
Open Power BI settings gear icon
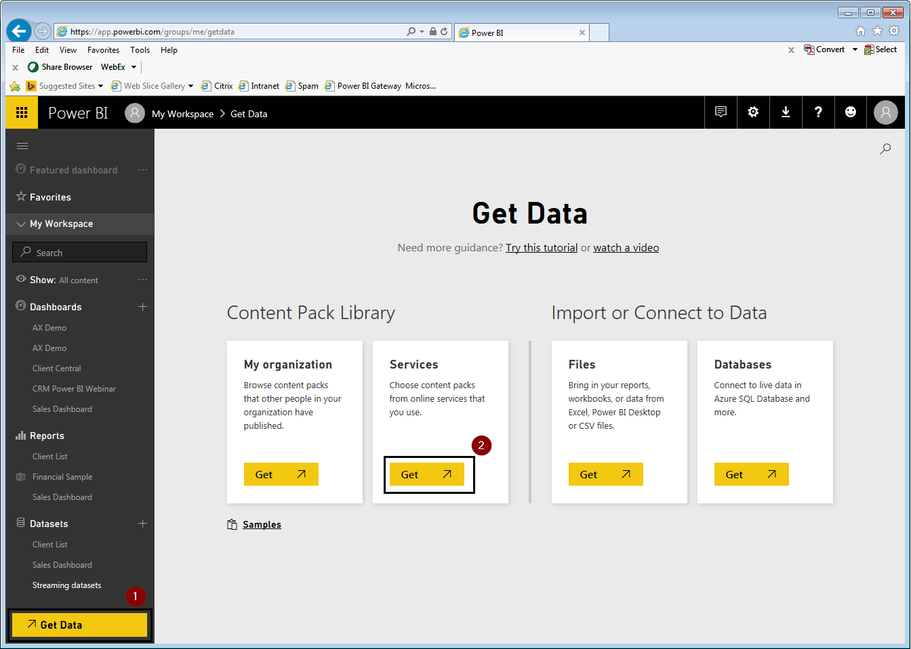[x=753, y=112]
